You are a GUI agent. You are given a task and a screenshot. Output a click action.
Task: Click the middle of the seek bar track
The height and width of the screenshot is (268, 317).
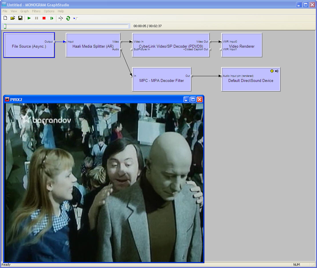click(x=66, y=26)
